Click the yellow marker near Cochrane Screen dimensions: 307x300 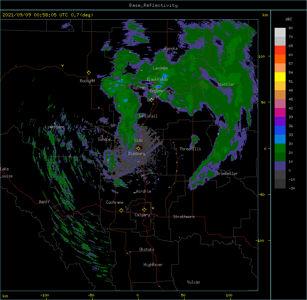coord(121,211)
